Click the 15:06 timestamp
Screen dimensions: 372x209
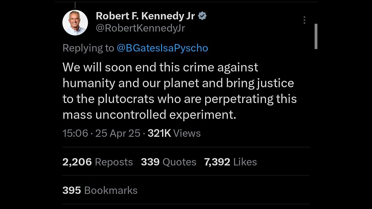[75, 133]
